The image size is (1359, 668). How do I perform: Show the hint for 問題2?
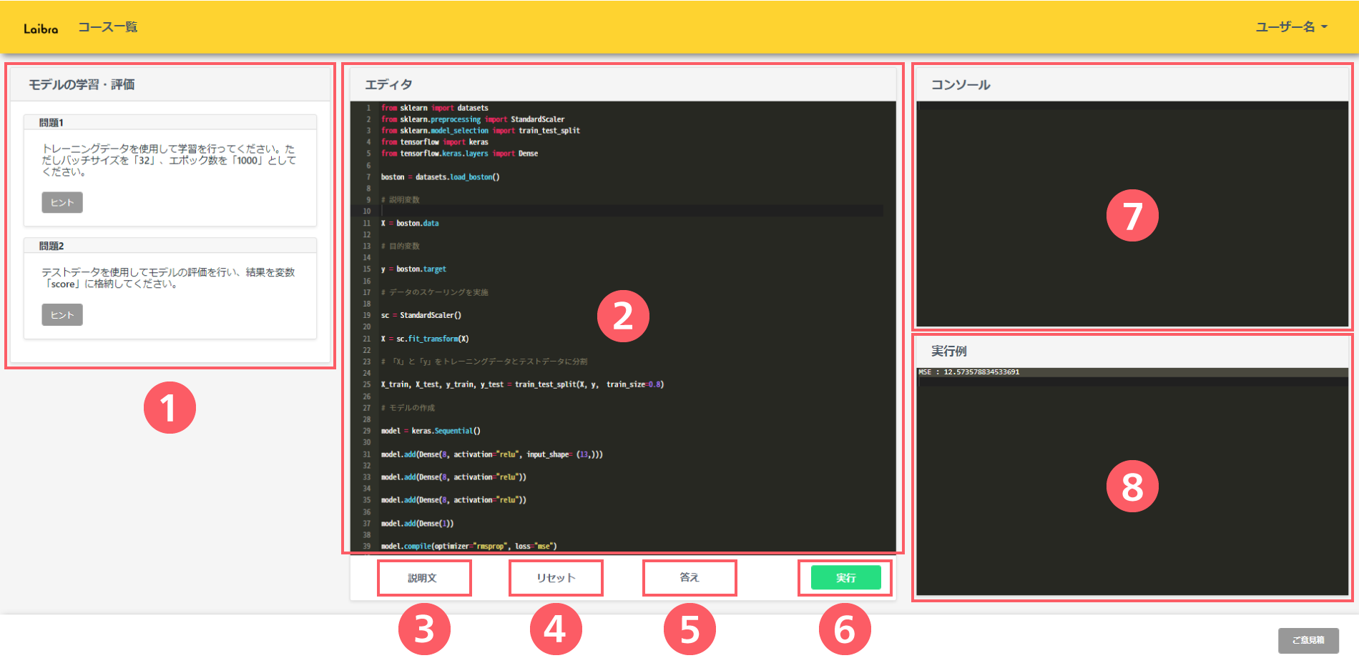pyautogui.click(x=62, y=315)
